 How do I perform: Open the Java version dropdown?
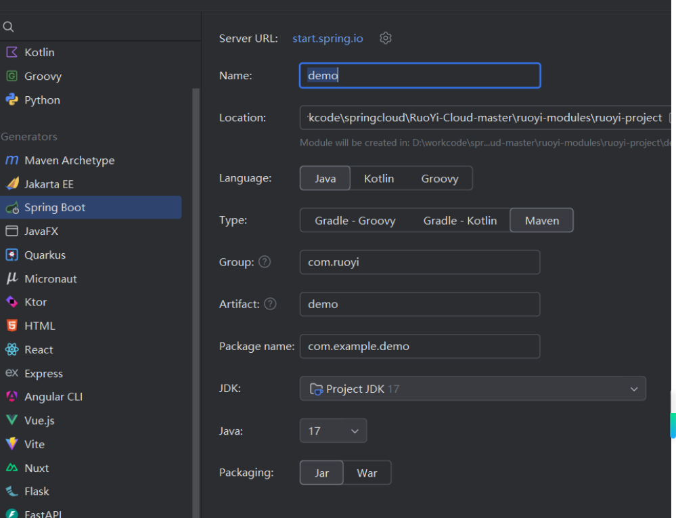coord(333,431)
